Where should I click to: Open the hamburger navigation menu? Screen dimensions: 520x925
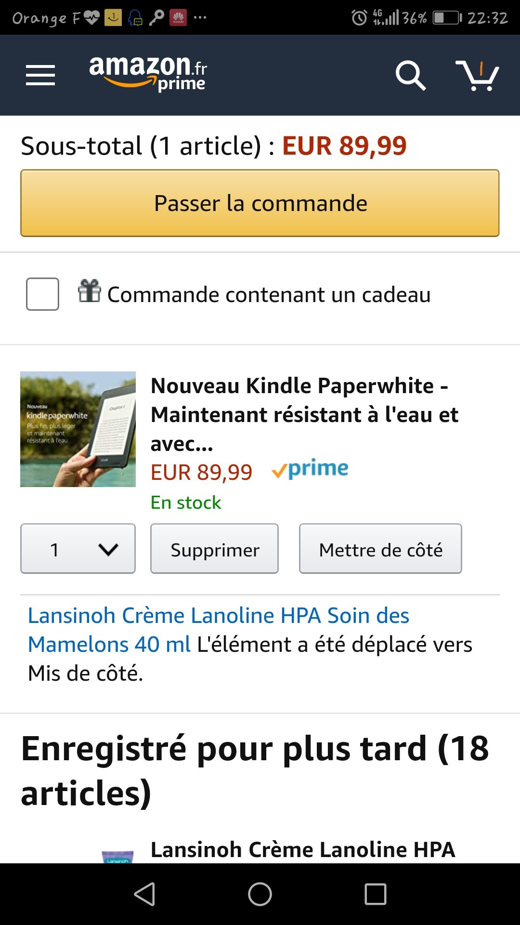pos(40,75)
